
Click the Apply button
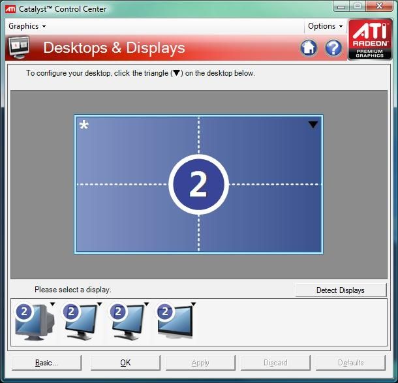point(200,363)
